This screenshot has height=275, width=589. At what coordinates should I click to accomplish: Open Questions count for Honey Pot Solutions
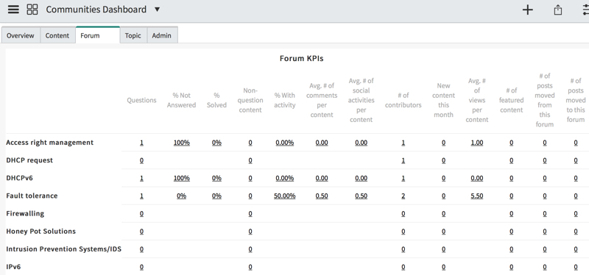141,231
